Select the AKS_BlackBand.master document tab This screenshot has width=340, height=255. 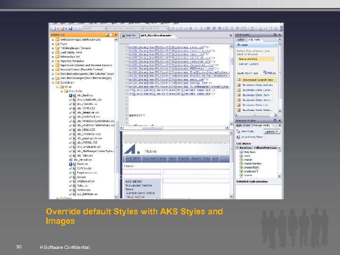click(157, 35)
